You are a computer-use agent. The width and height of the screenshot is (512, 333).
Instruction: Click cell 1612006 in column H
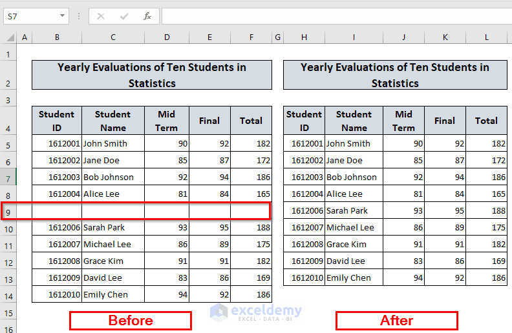[304, 210]
